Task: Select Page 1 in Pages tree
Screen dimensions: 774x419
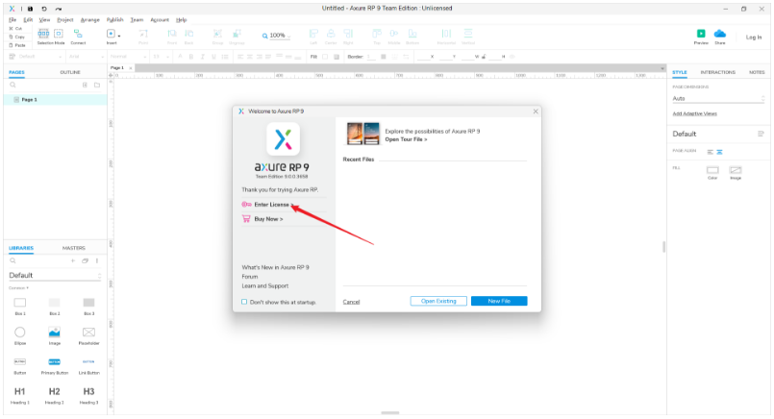Action: pyautogui.click(x=55, y=100)
